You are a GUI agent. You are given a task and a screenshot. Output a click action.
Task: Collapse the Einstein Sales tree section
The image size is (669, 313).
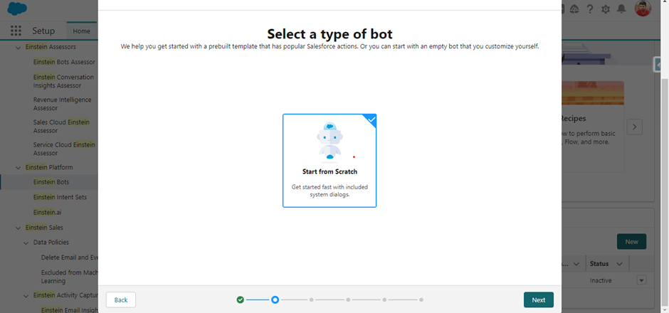18,228
